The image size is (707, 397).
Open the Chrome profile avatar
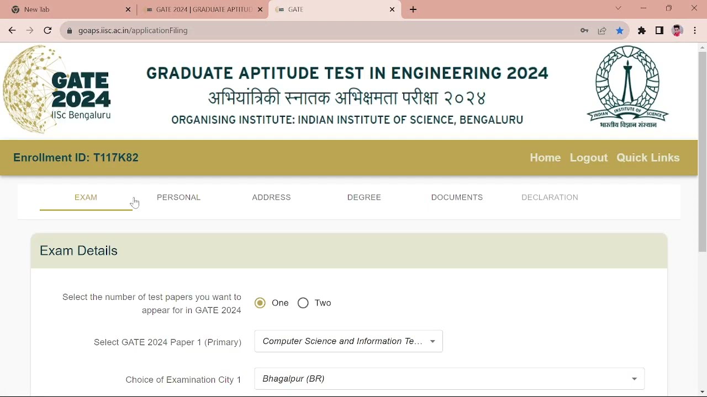[x=678, y=30]
